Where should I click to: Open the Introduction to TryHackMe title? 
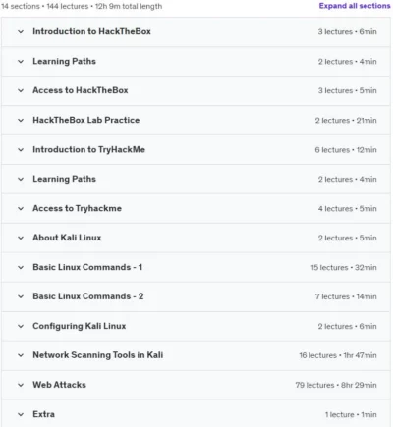[x=88, y=150]
